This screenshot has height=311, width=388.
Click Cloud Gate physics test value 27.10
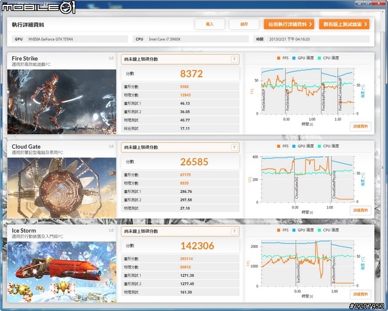(185, 209)
